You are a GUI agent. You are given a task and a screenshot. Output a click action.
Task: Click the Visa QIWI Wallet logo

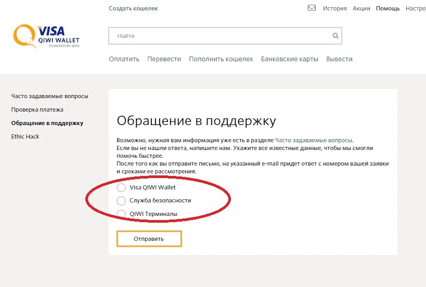pyautogui.click(x=46, y=37)
